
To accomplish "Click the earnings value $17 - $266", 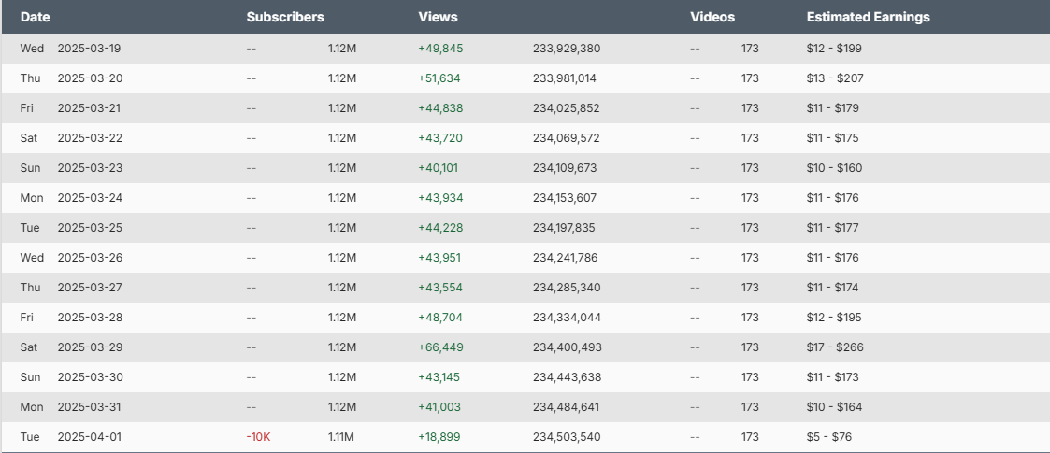I will tap(835, 347).
